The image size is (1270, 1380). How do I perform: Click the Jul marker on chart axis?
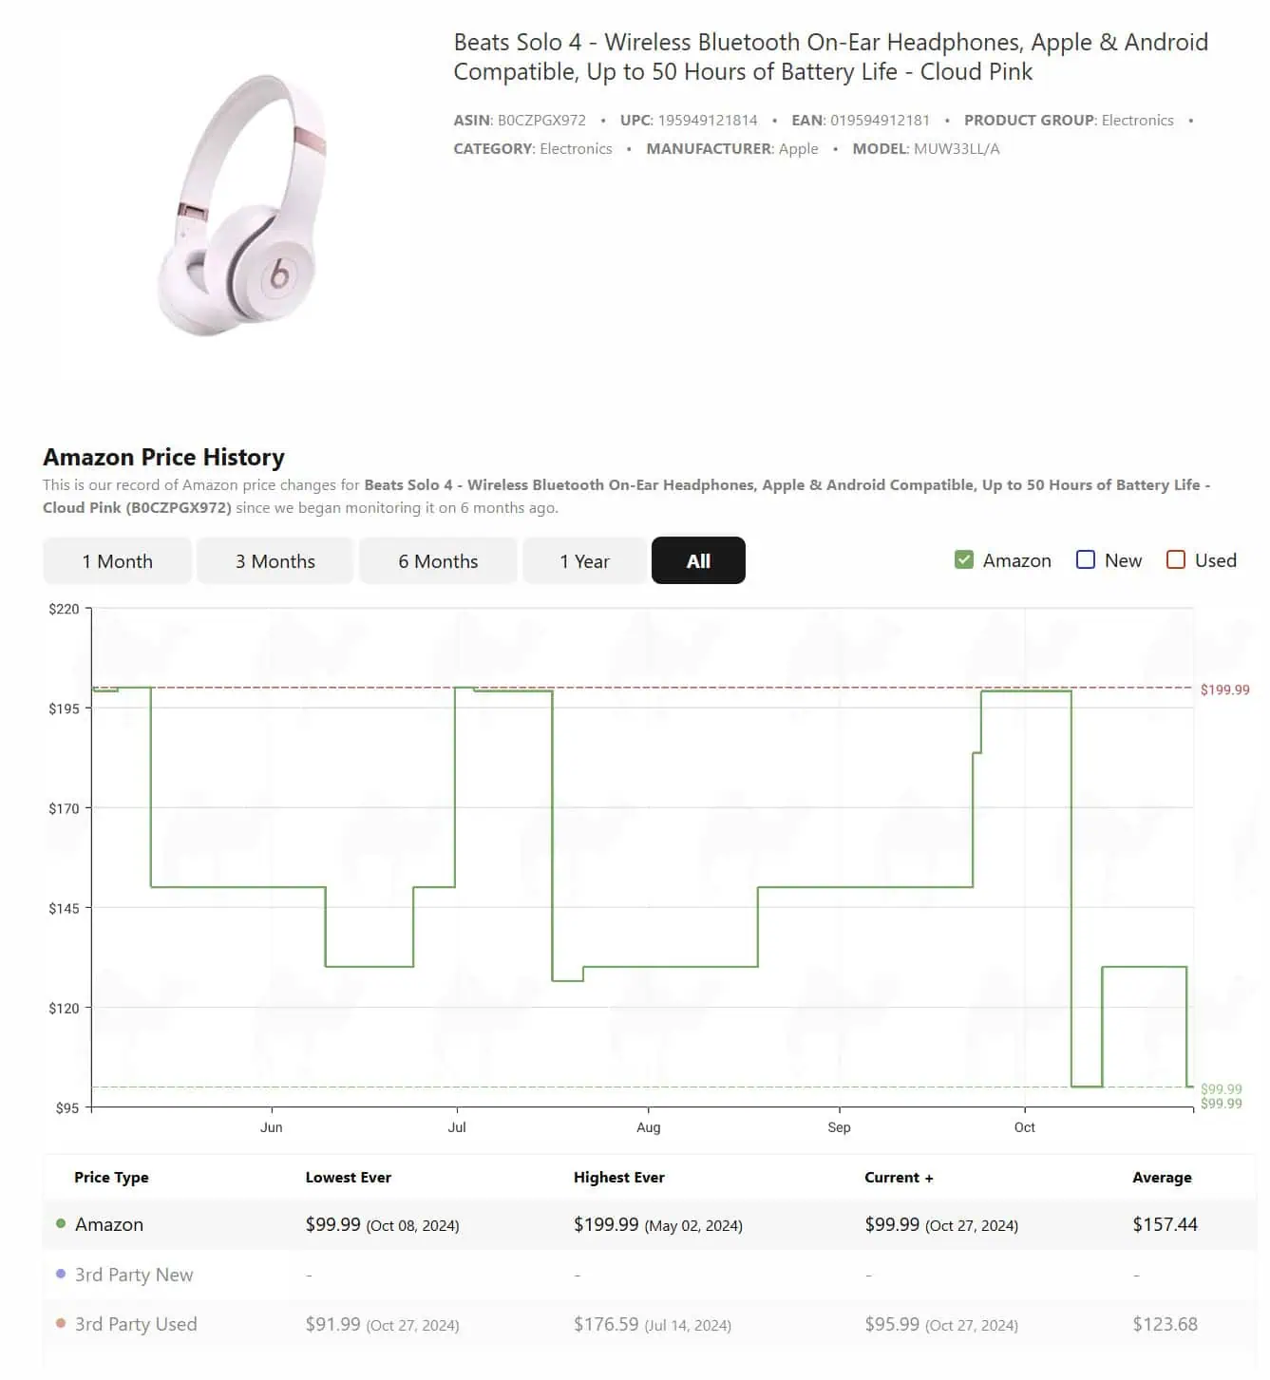[457, 1127]
